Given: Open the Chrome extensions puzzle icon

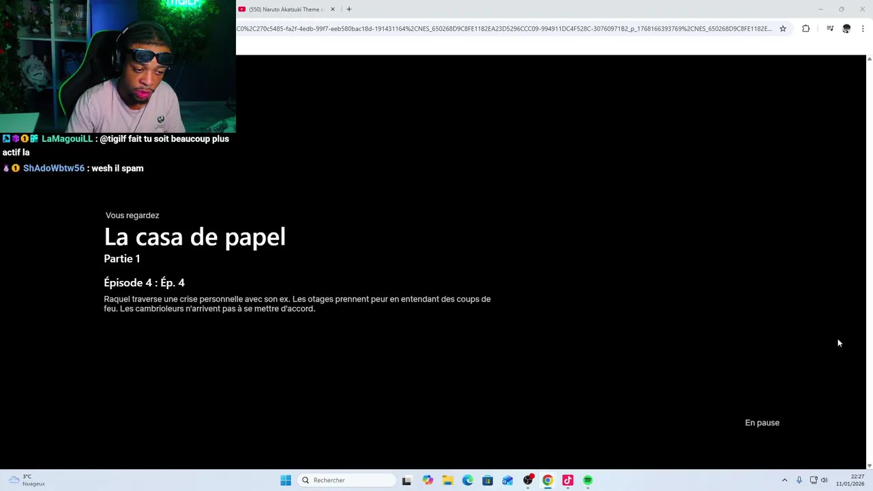Looking at the screenshot, I should 806,29.
